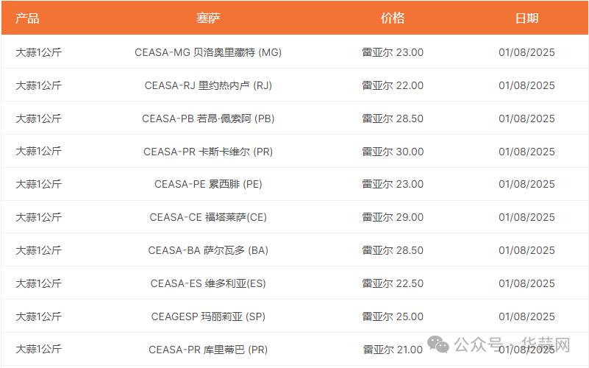Click 大蒜1公斤 in the CEASA-RJ row
The height and width of the screenshot is (368, 589).
pyautogui.click(x=38, y=85)
